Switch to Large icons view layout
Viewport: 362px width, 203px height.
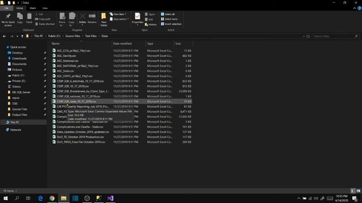pyautogui.click(x=358, y=191)
